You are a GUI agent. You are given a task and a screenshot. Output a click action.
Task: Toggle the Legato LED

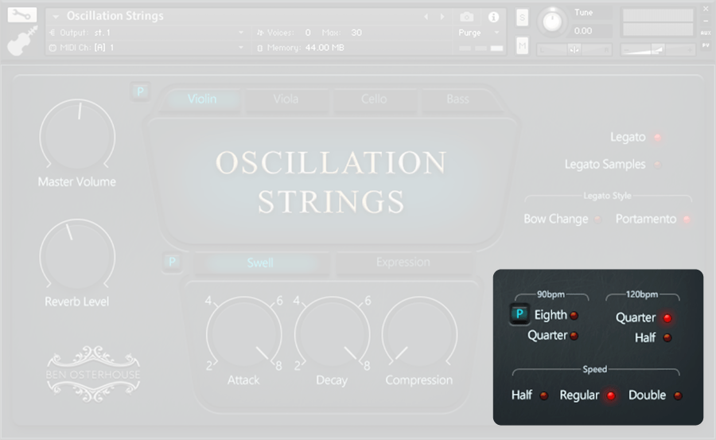click(x=658, y=137)
